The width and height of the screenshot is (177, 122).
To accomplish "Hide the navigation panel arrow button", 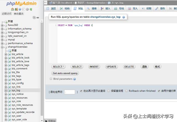I will [46, 2].
